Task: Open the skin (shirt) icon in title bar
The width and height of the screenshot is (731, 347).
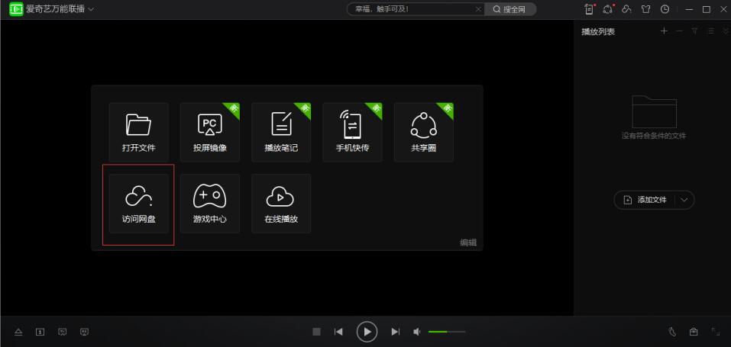Action: coord(648,9)
